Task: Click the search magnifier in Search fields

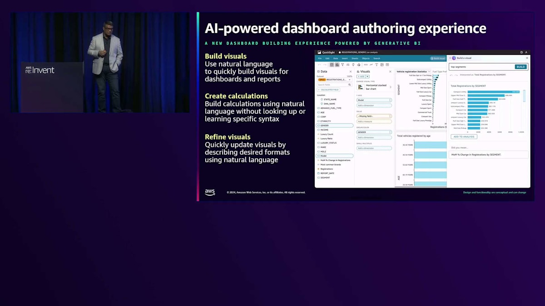Action: pyautogui.click(x=349, y=85)
